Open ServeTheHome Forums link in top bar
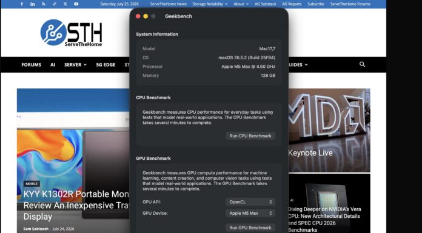This screenshot has width=422, height=233. tap(350, 4)
